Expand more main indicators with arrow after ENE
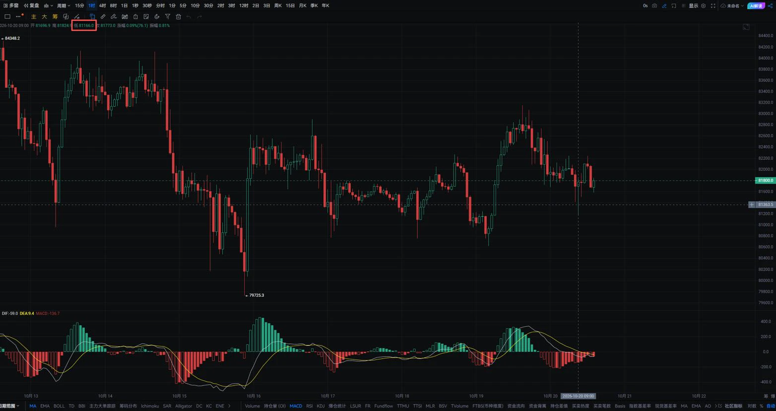This screenshot has width=776, height=411. tap(229, 406)
